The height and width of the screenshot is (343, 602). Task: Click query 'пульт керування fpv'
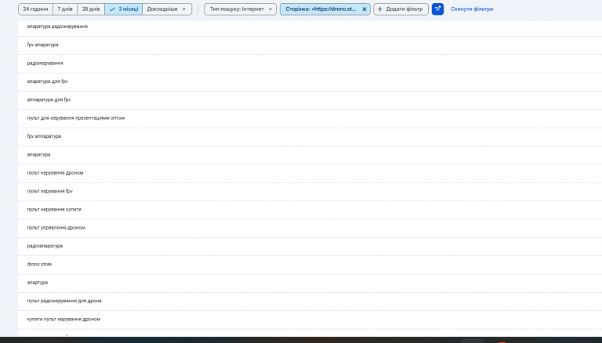tap(49, 191)
